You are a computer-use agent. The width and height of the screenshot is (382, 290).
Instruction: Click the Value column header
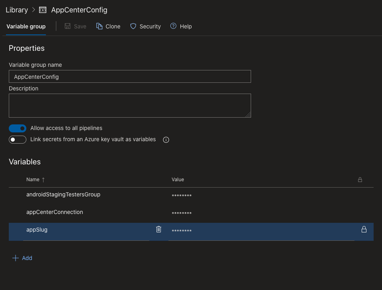pos(178,180)
